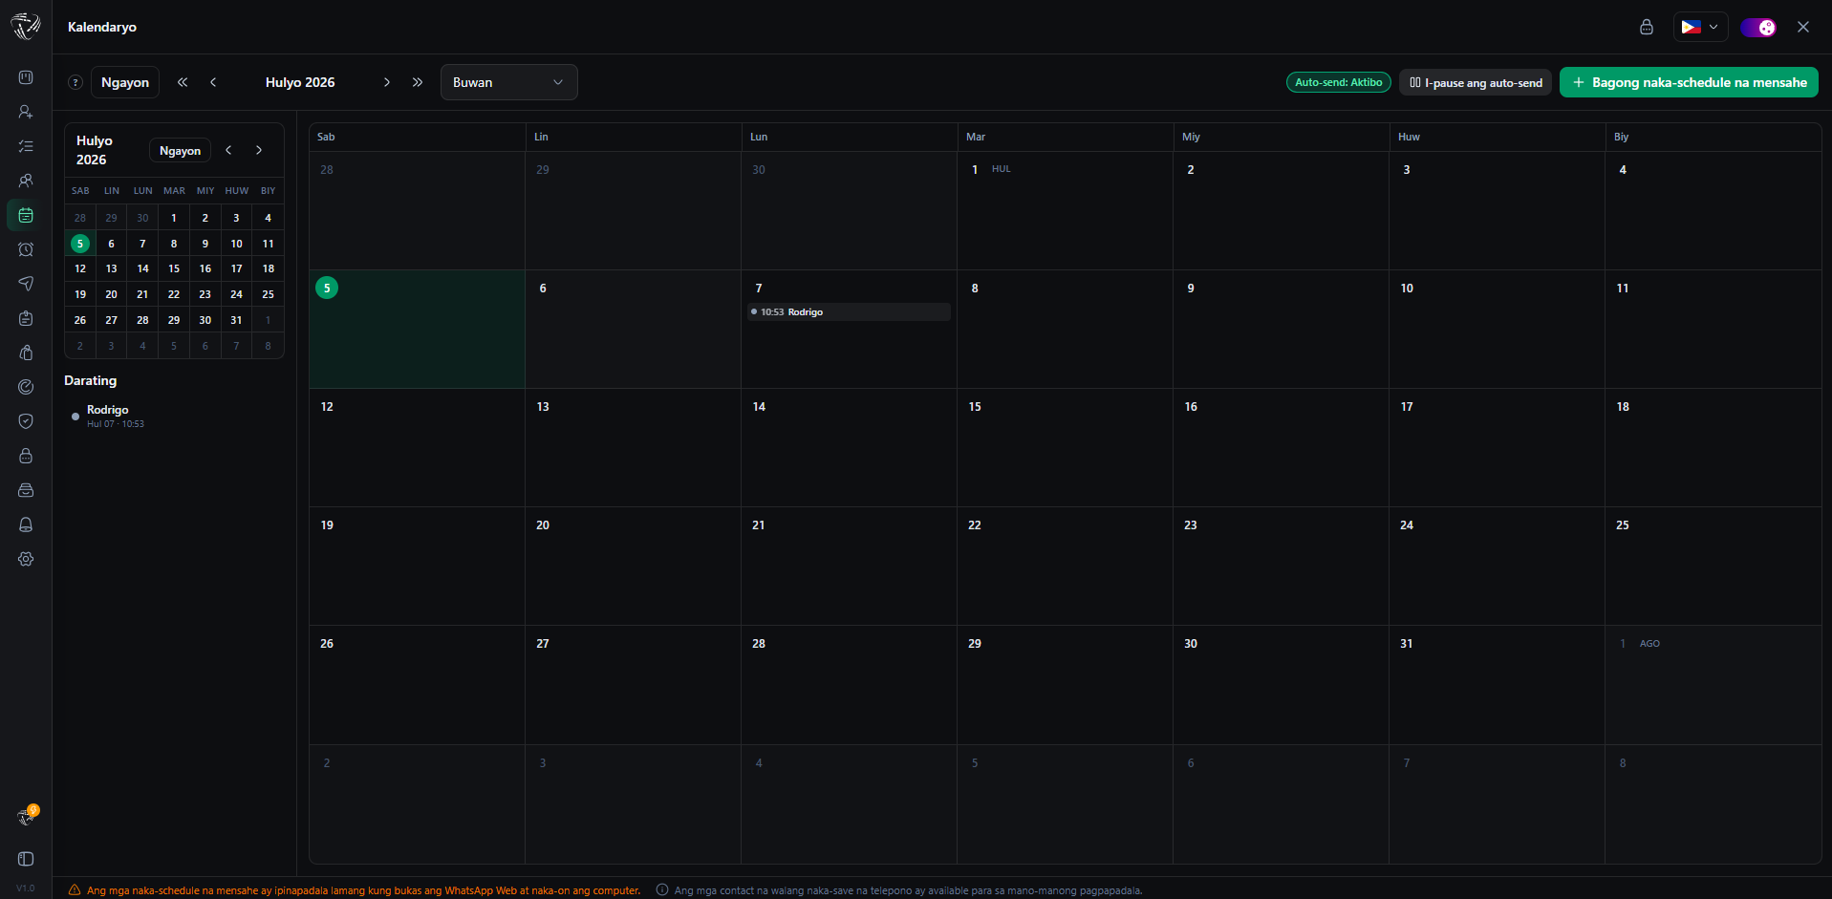
Task: Open the groups people icon in the sidebar
Action: click(26, 181)
